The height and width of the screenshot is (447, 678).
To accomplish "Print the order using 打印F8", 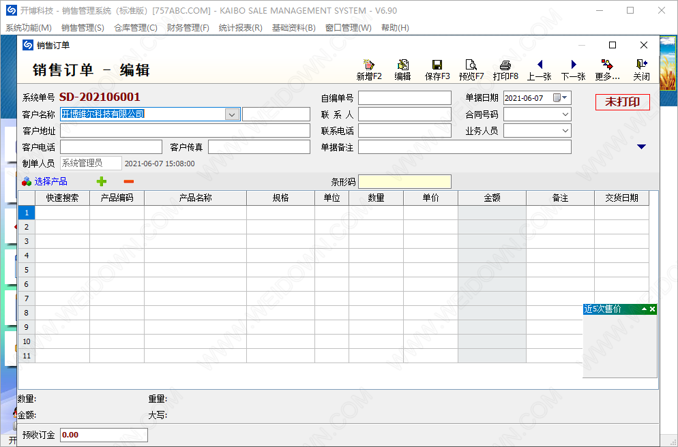I will (x=505, y=70).
